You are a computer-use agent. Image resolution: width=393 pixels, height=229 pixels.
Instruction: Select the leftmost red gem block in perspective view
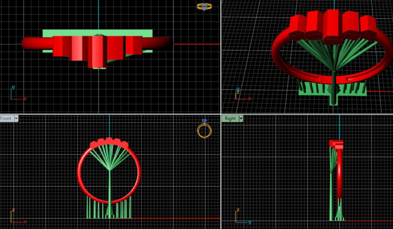coord(297,27)
